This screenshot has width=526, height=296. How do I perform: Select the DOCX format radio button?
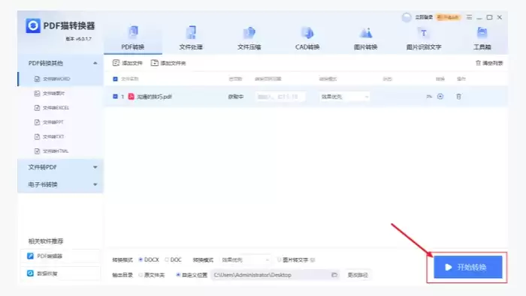(141, 259)
